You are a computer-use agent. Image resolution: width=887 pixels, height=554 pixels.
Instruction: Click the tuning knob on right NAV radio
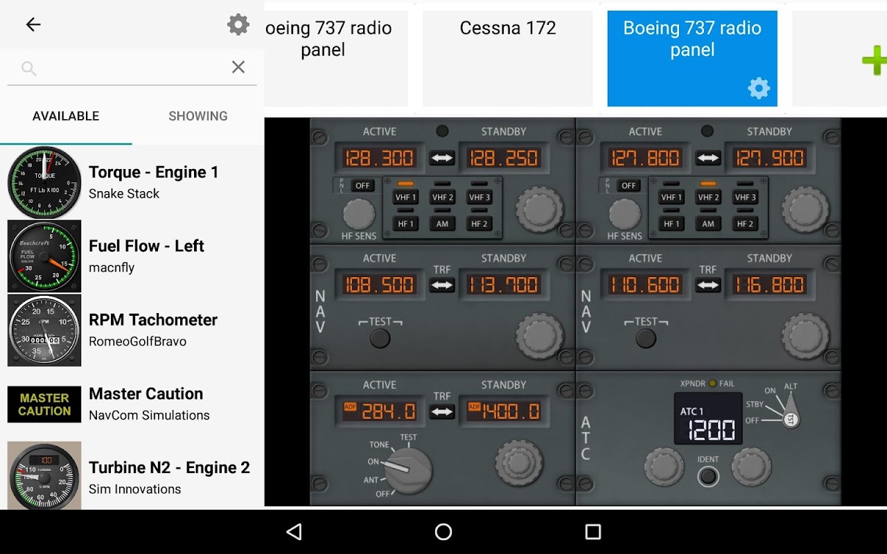pos(806,335)
